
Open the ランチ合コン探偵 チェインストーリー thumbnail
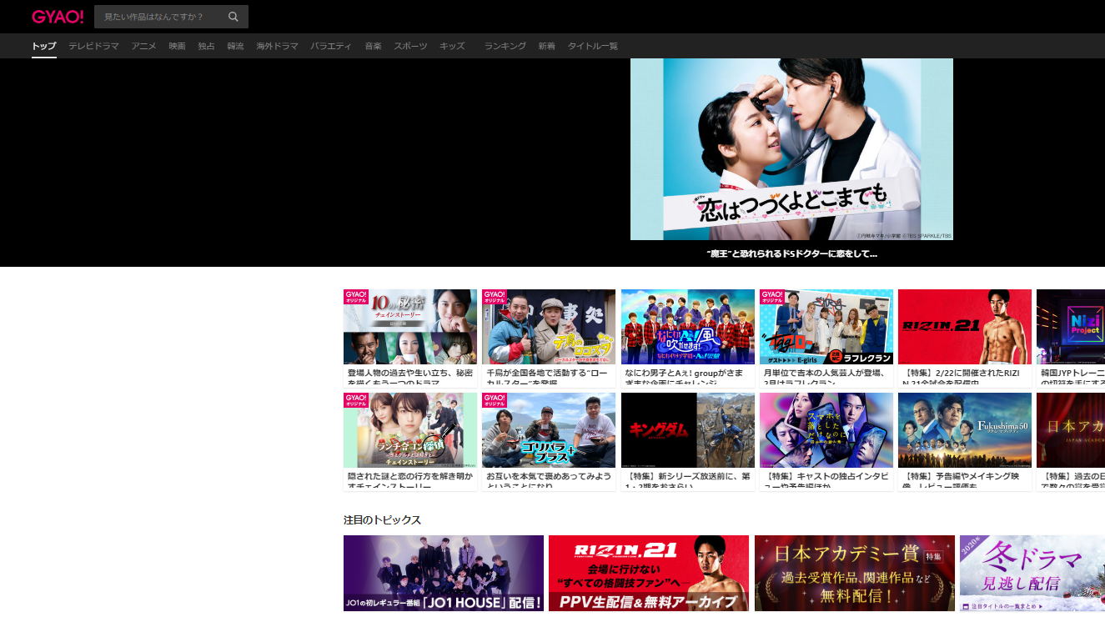pos(410,430)
